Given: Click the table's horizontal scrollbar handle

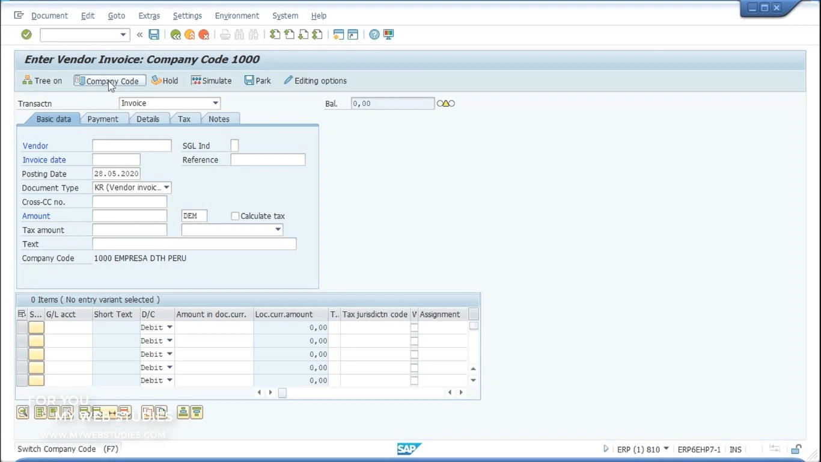Looking at the screenshot, I should coord(282,393).
